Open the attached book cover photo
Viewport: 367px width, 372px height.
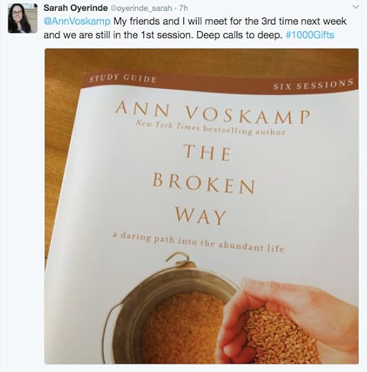(x=202, y=206)
